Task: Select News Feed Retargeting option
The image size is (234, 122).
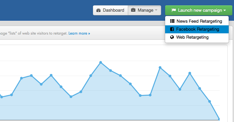Action: point(197,21)
